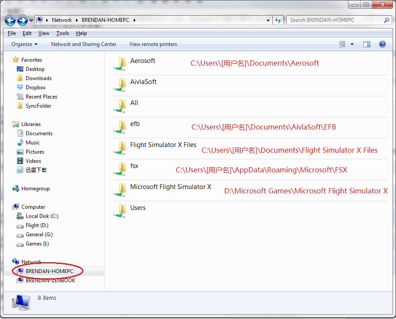396x319 pixels.
Task: Select Documents library
Action: point(39,133)
